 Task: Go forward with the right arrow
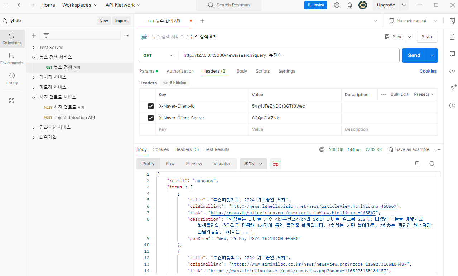33,5
